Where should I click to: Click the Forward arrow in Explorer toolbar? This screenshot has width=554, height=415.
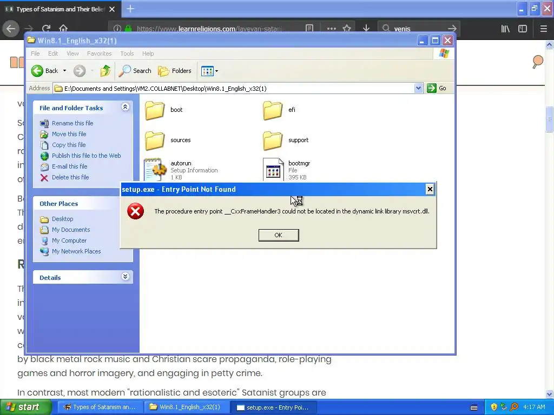[x=80, y=71]
